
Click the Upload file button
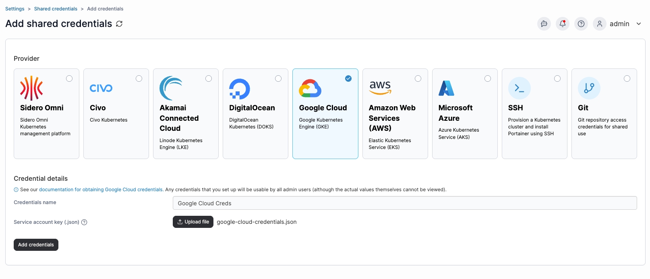coord(193,222)
